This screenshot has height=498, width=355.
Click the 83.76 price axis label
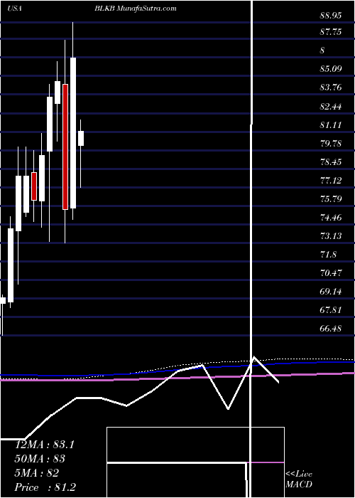331,88
